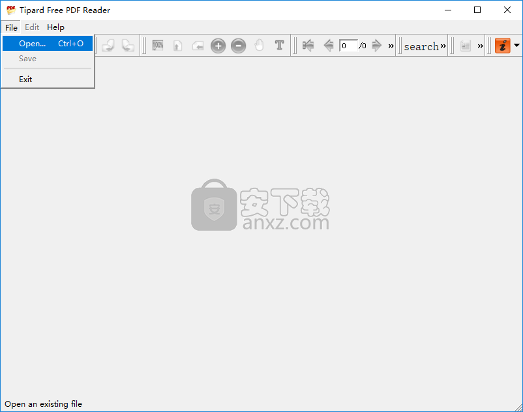Click the Tipard PDF app icon in title bar
The height and width of the screenshot is (412, 523).
10,10
